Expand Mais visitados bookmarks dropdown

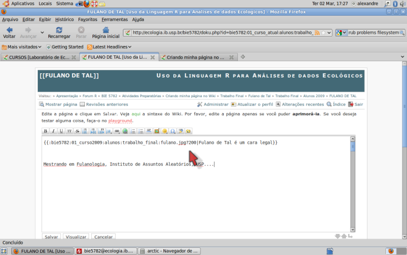click(22, 47)
